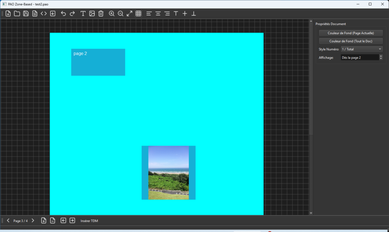Open the code view angle-brackets icon
The height and width of the screenshot is (232, 389).
pos(44,14)
